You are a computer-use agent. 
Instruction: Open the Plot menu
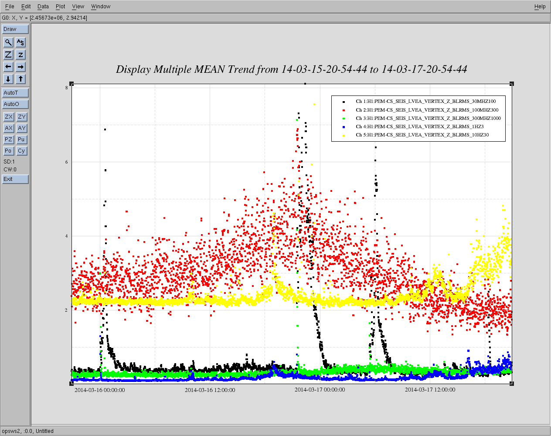(61, 7)
